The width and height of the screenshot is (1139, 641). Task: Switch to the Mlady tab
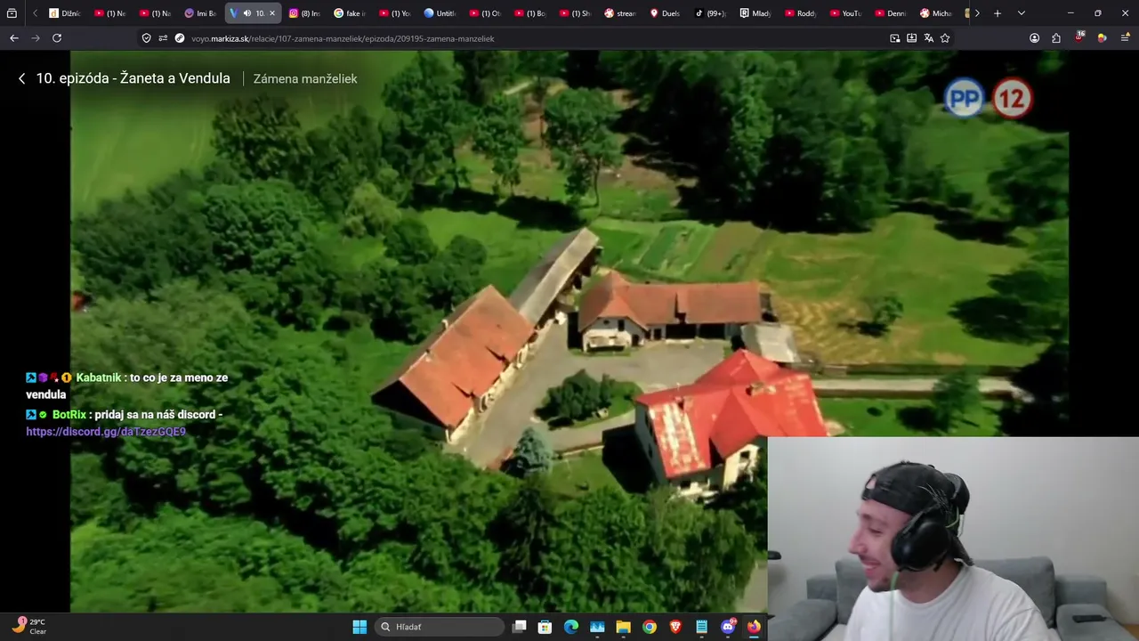click(x=756, y=13)
